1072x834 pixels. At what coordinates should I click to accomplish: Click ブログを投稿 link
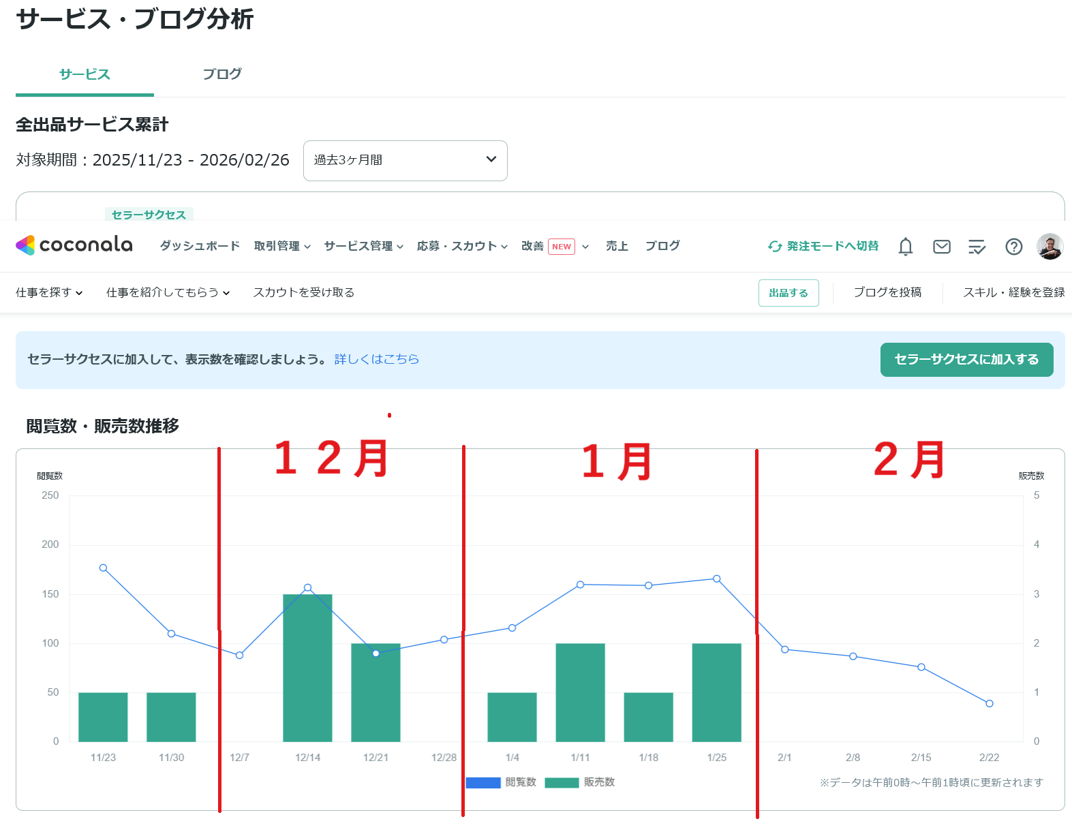[887, 292]
